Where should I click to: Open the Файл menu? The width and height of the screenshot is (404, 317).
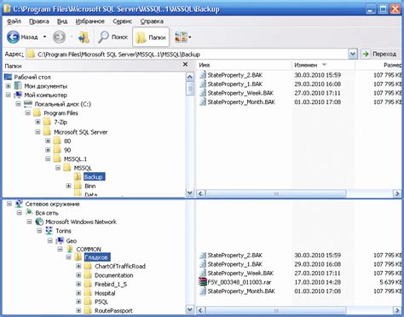tap(14, 21)
